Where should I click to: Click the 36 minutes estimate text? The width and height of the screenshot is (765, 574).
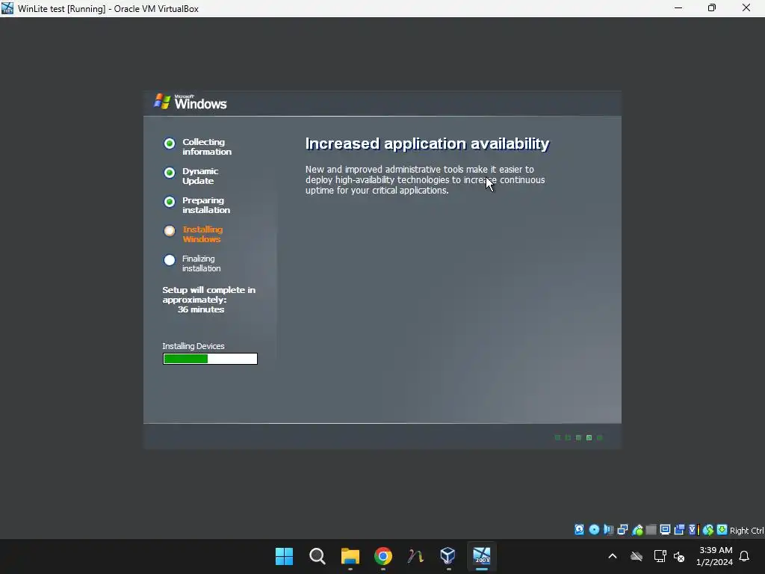point(201,309)
